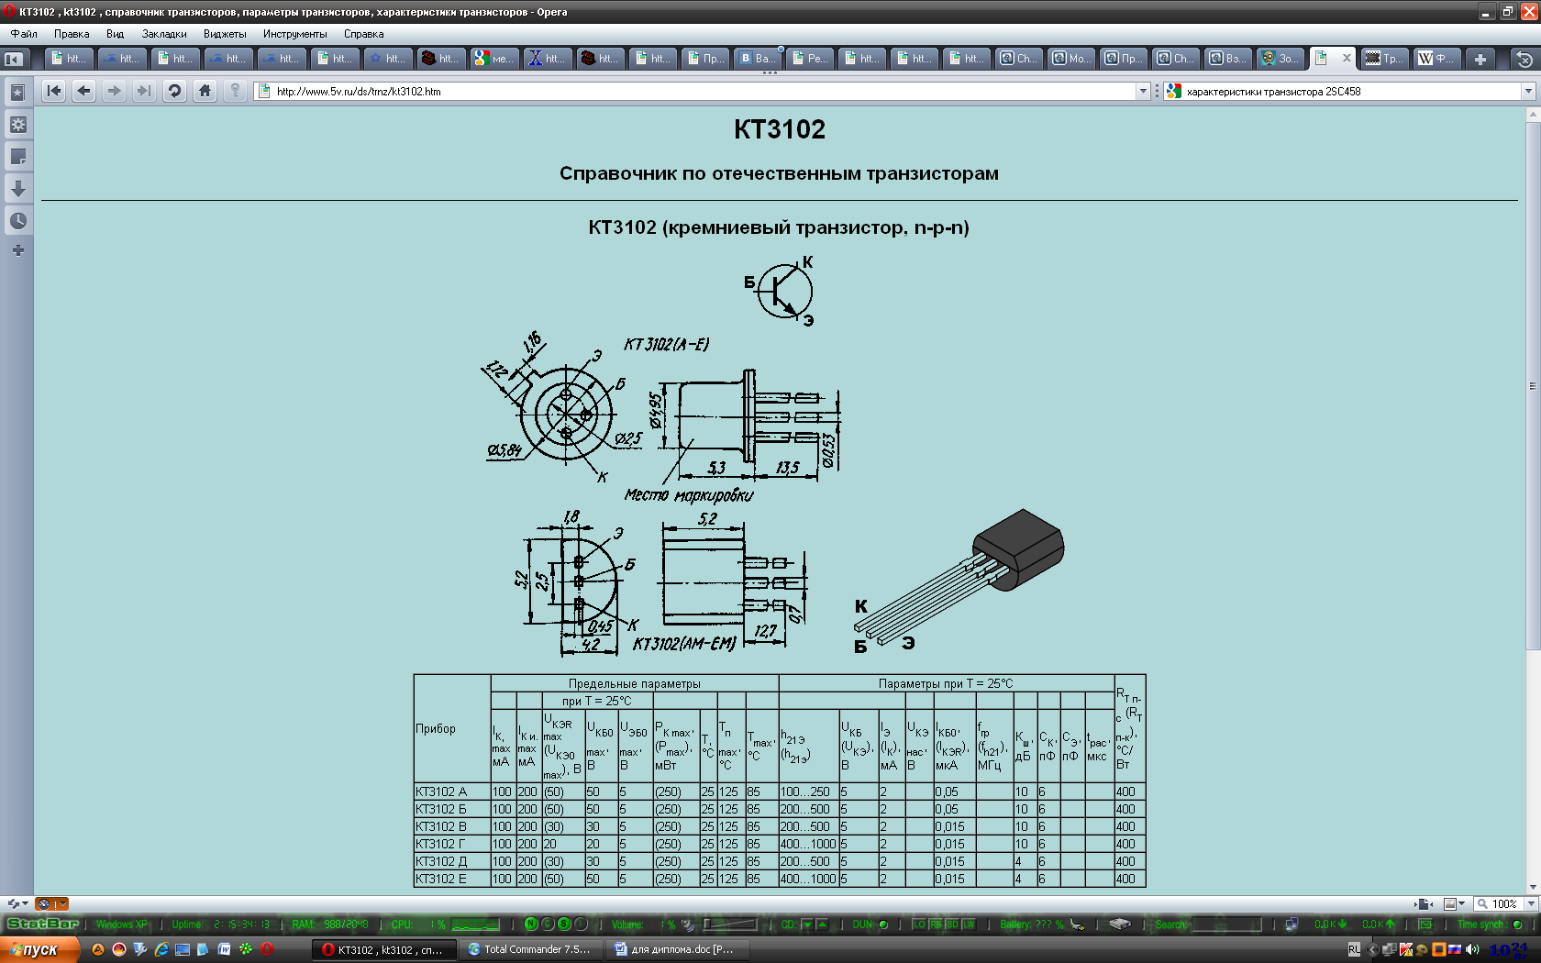
Task: Open the Opera Link sync dropdown at bottom left
Action: (x=17, y=903)
